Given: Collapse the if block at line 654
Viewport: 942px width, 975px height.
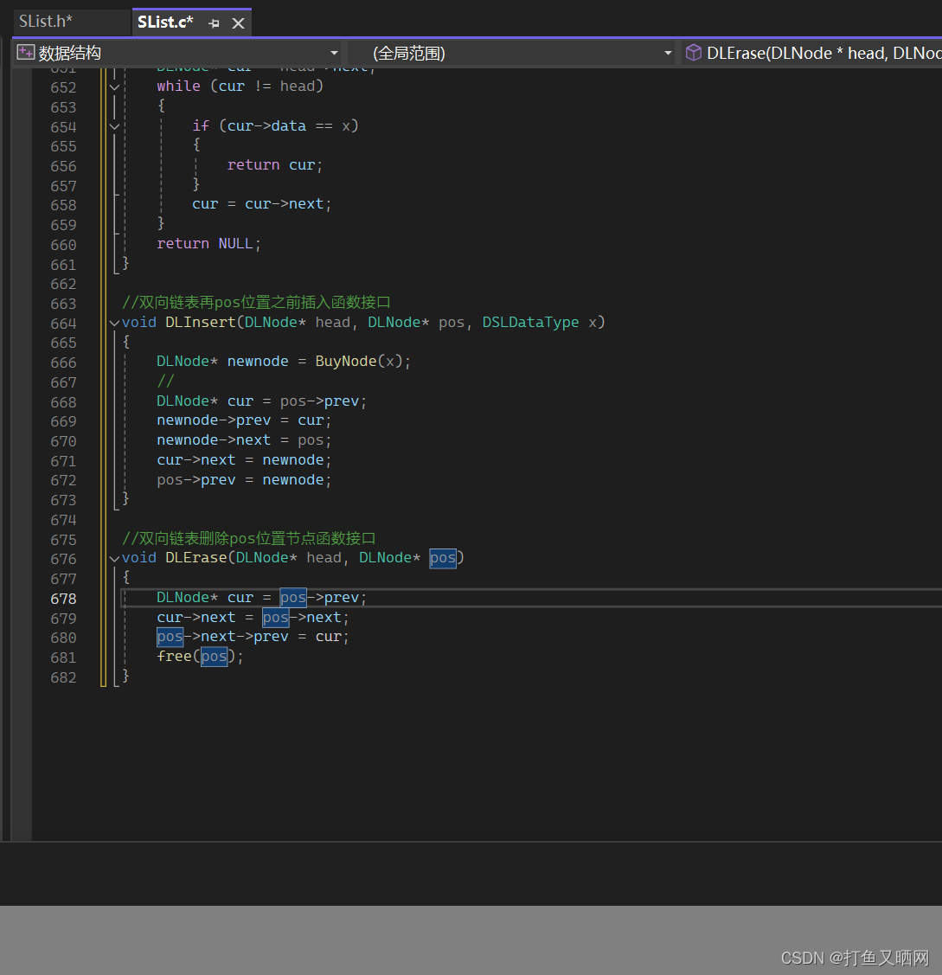Looking at the screenshot, I should (x=114, y=127).
